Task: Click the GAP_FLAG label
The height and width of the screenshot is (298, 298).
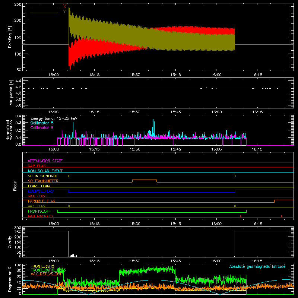Action: (37, 166)
